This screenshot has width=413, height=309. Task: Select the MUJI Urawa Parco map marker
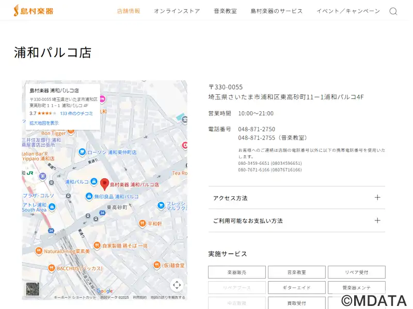pyautogui.click(x=89, y=197)
